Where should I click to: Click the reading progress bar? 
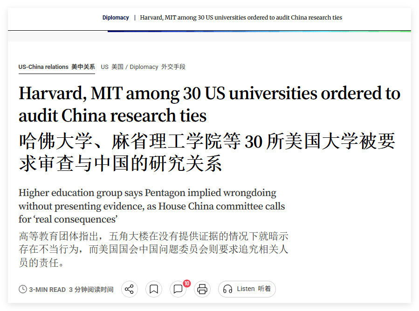click(x=259, y=31)
